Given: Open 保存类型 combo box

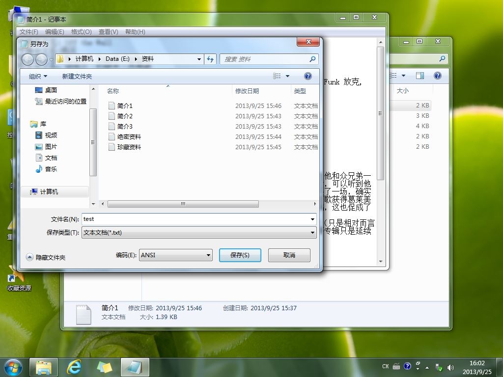Looking at the screenshot, I should coord(199,232).
